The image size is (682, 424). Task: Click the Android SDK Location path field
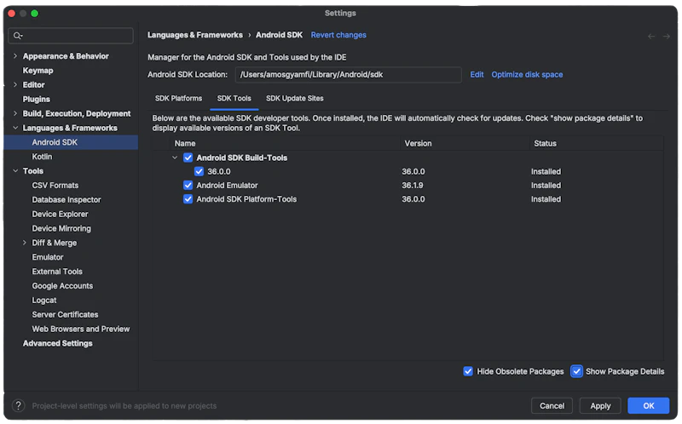coord(349,75)
